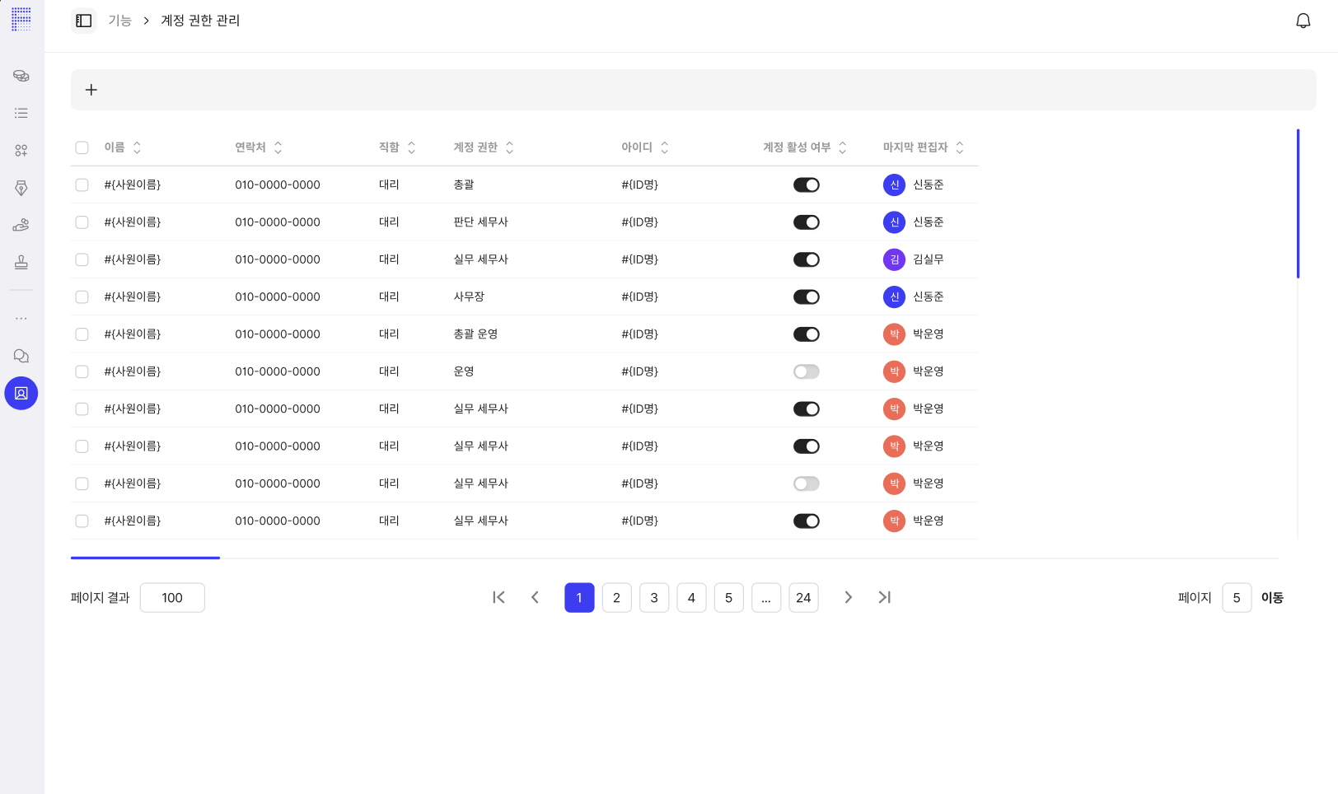Disable account toggle for 판단 세무사 row
Screen dimensions: 1338x794
(806, 222)
